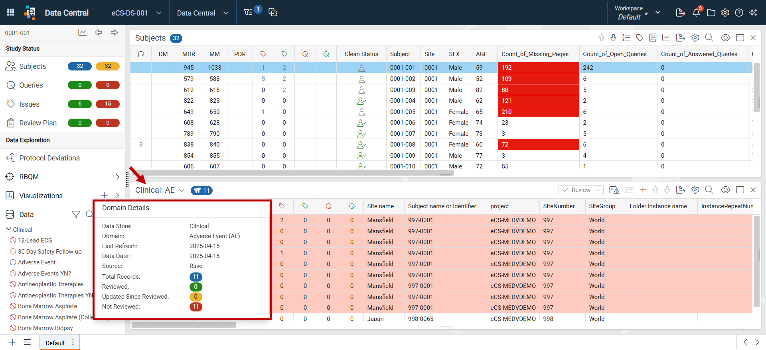Open the filter list icon in header
This screenshot has width=766, height=350.
[x=248, y=12]
